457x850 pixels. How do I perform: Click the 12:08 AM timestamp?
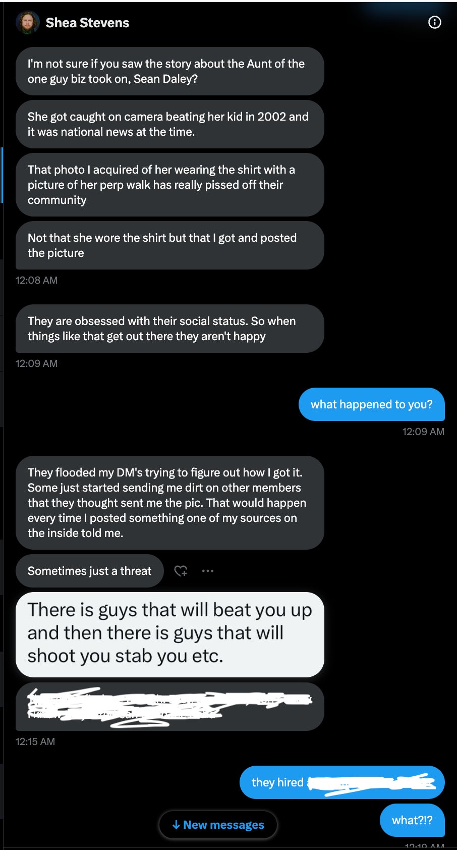point(36,280)
